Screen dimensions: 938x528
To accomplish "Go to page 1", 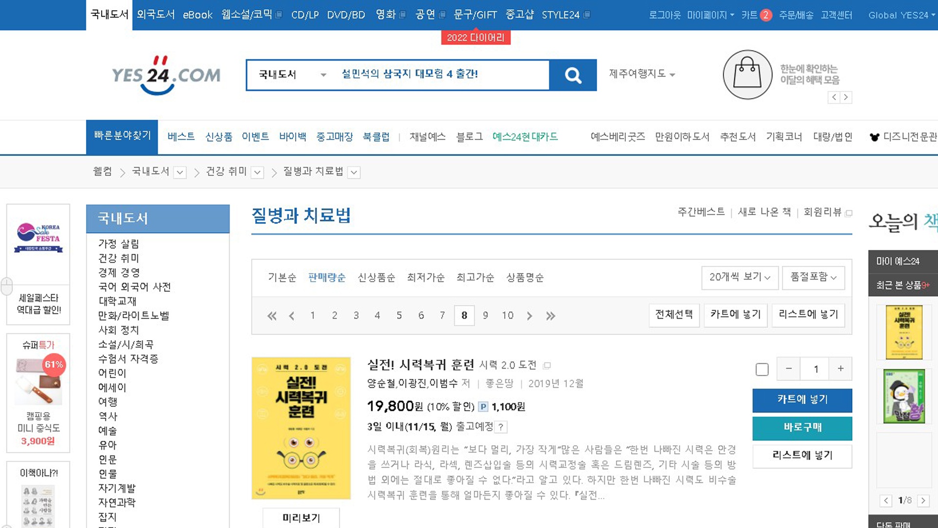I will point(313,316).
